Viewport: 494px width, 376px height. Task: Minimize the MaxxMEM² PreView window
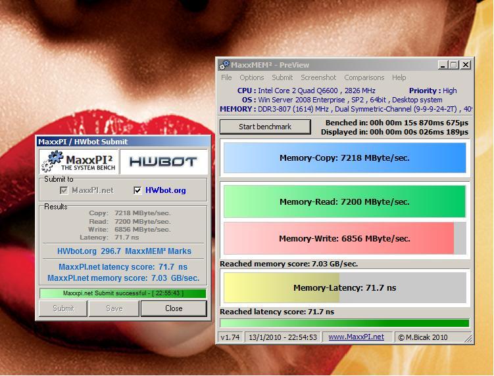(443, 65)
